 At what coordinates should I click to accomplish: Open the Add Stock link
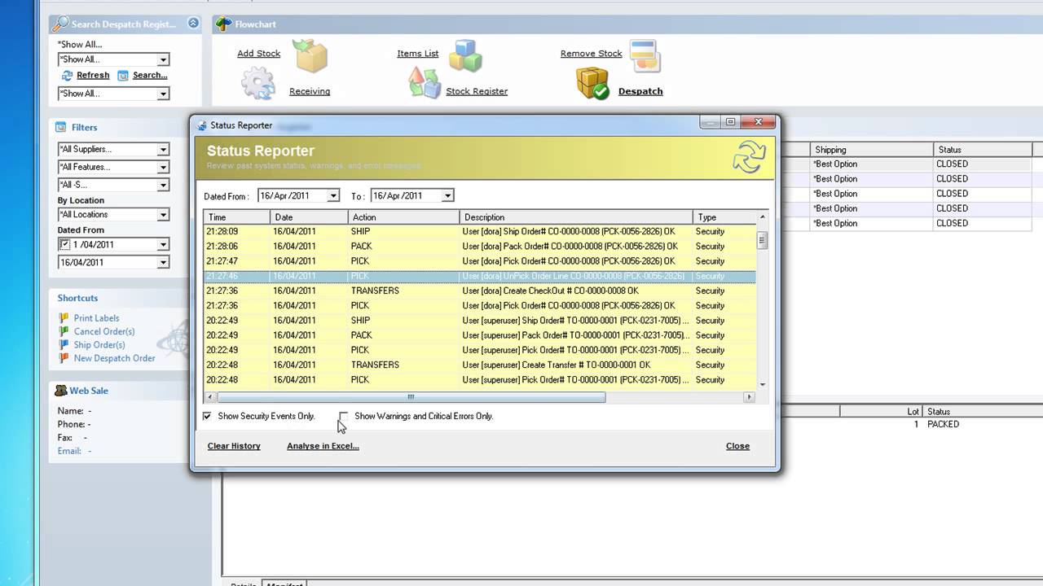[x=258, y=54]
